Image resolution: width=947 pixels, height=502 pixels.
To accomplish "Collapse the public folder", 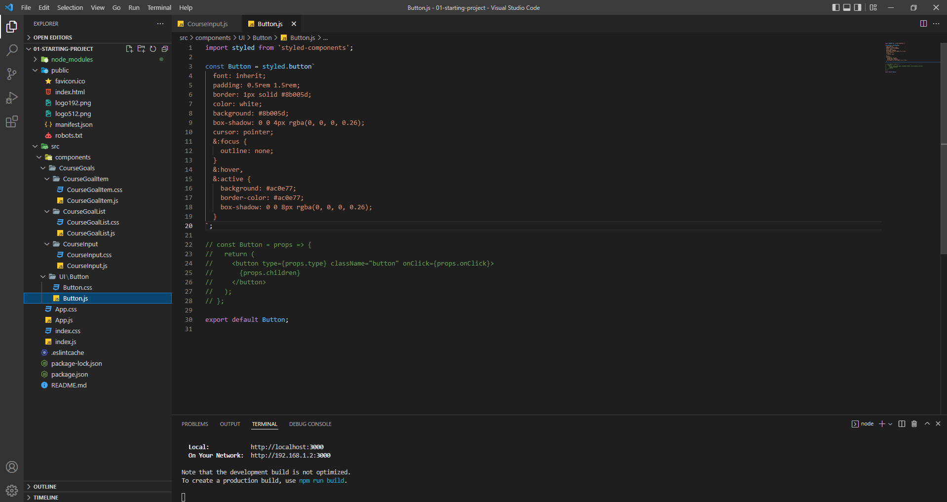I will point(98,70).
